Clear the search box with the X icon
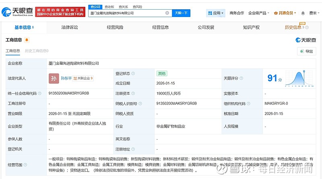322x179 pixels. 167,13
